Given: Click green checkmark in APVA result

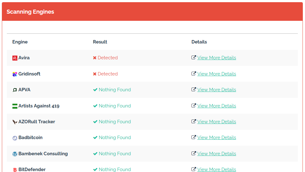Looking at the screenshot, I should pos(95,90).
